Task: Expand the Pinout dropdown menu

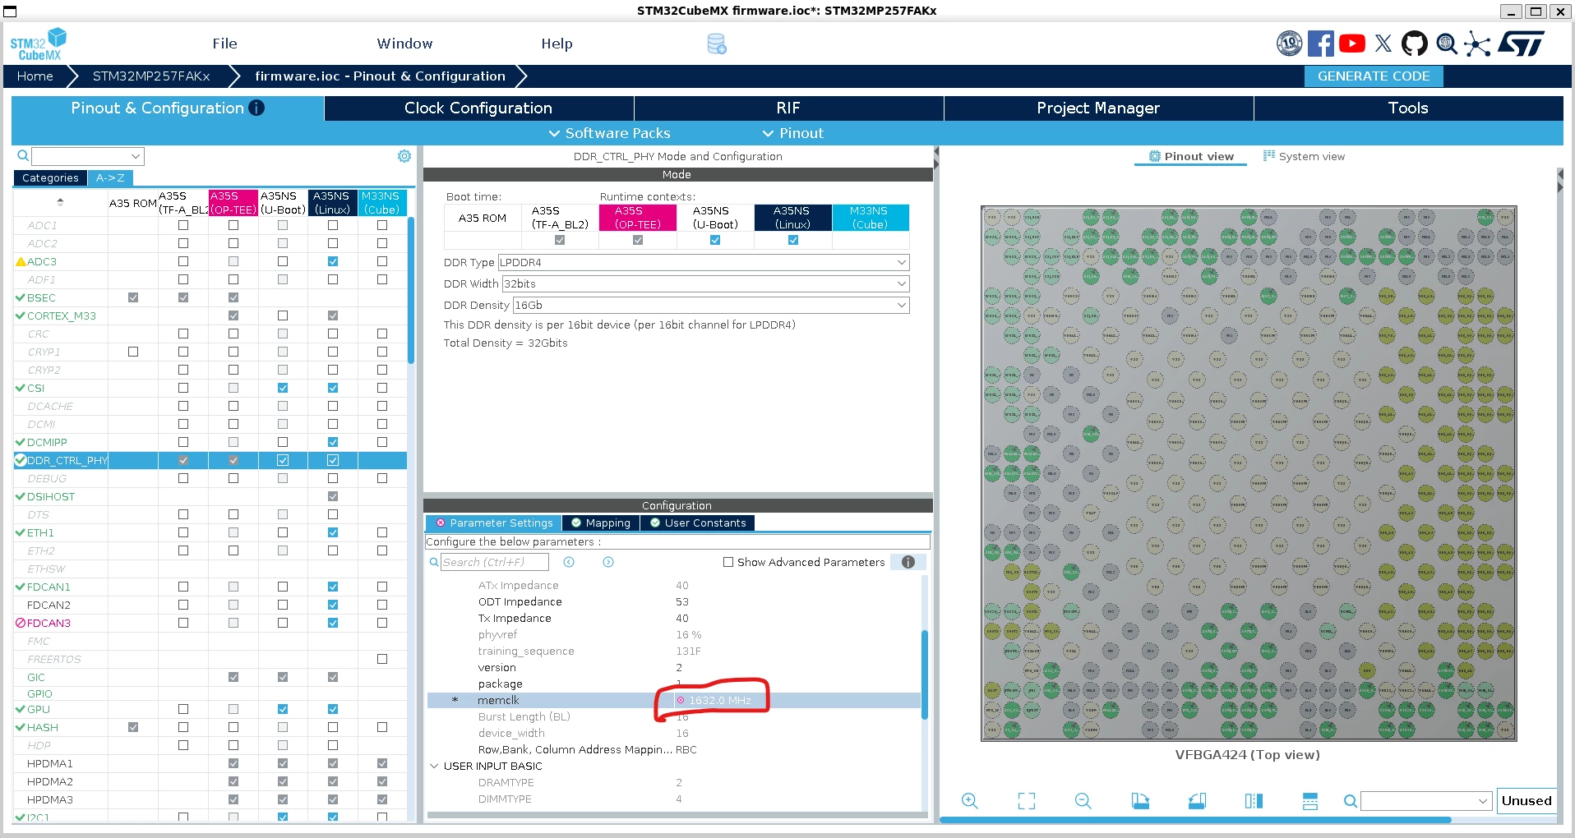Action: pos(792,133)
